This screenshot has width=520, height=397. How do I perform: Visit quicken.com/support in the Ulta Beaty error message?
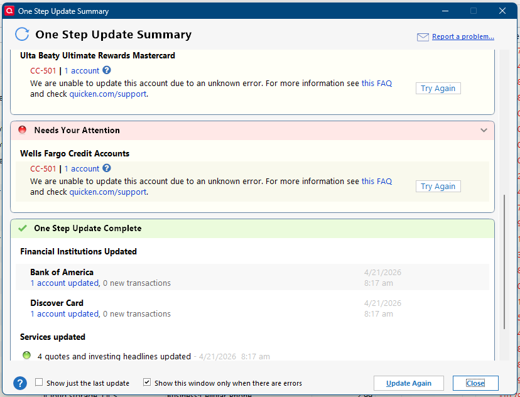pyautogui.click(x=108, y=94)
